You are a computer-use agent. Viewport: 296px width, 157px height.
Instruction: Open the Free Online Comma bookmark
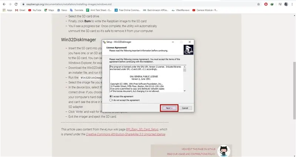(127, 10)
